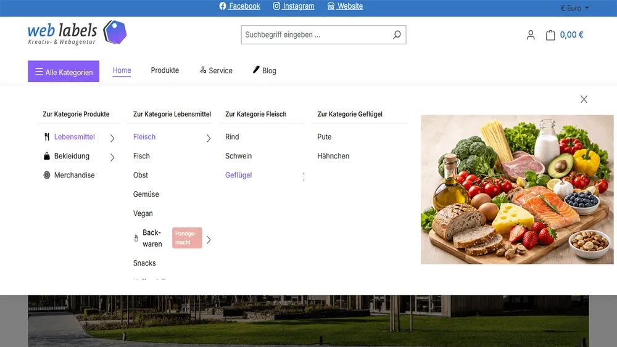Image resolution: width=617 pixels, height=347 pixels.
Task: Select the Bekleidung category
Action: pos(72,156)
